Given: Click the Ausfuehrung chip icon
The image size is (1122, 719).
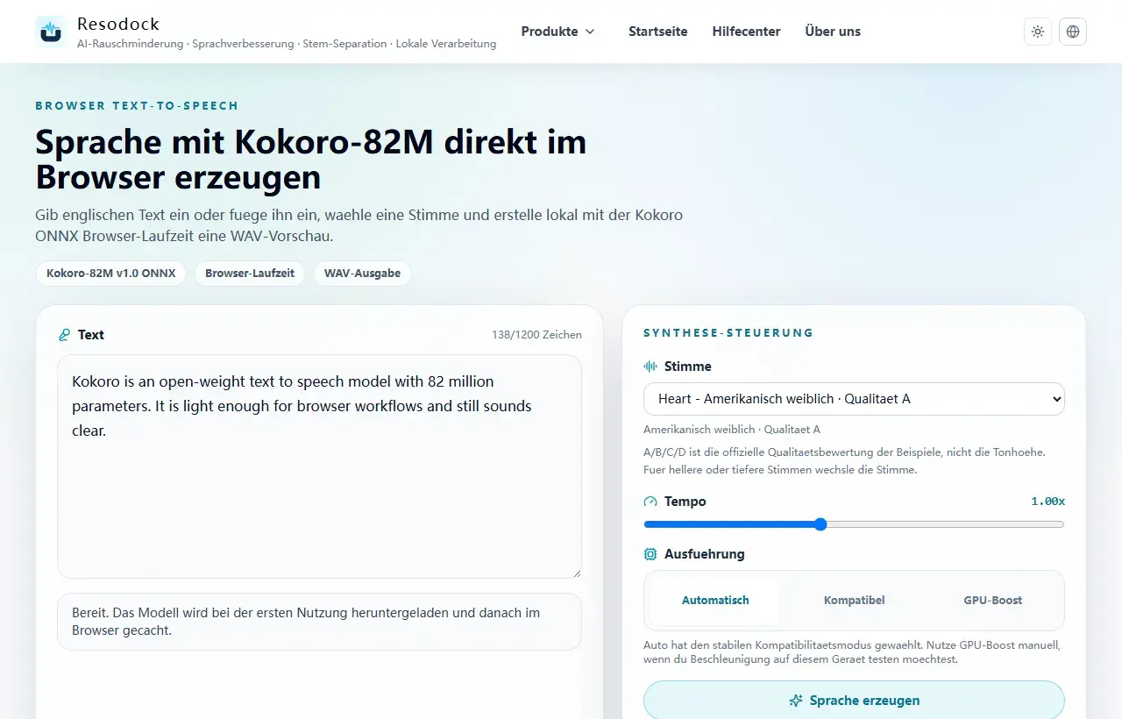Looking at the screenshot, I should tap(650, 554).
